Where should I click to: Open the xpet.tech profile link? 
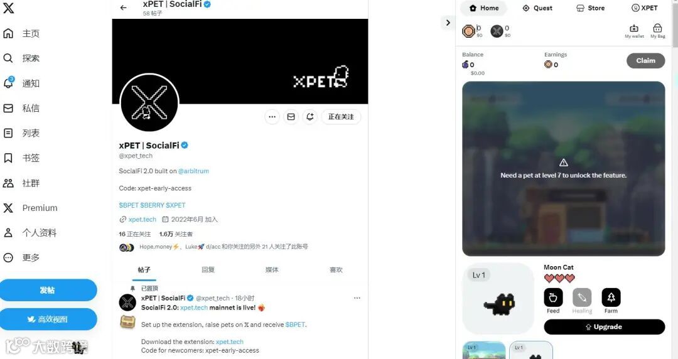click(x=143, y=220)
